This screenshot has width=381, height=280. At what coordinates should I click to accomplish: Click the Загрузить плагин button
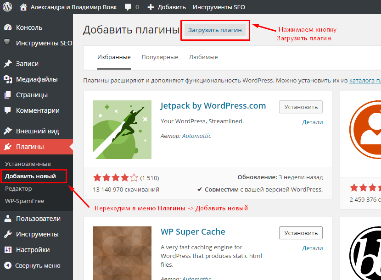215,30
